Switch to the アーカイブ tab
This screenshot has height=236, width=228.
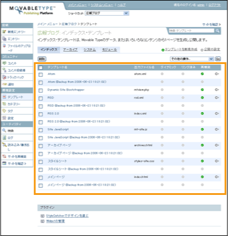[70, 50]
